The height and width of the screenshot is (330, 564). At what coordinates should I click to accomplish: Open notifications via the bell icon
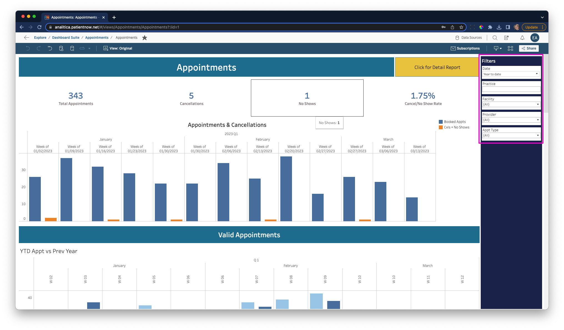522,38
